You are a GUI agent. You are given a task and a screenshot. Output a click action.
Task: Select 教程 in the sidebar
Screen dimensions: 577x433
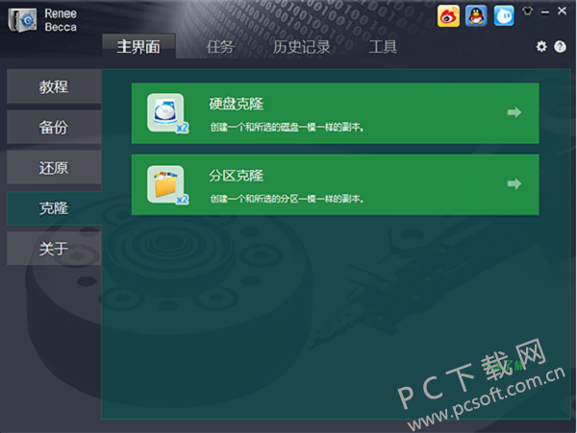click(54, 86)
